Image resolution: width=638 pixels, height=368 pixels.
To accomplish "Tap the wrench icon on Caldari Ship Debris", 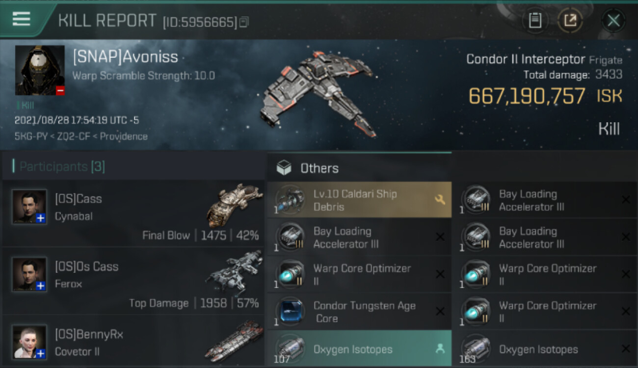I will [x=440, y=199].
